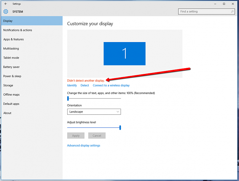The image size is (239, 181).
Task: Click Connect to a wireless display
Action: (x=111, y=85)
